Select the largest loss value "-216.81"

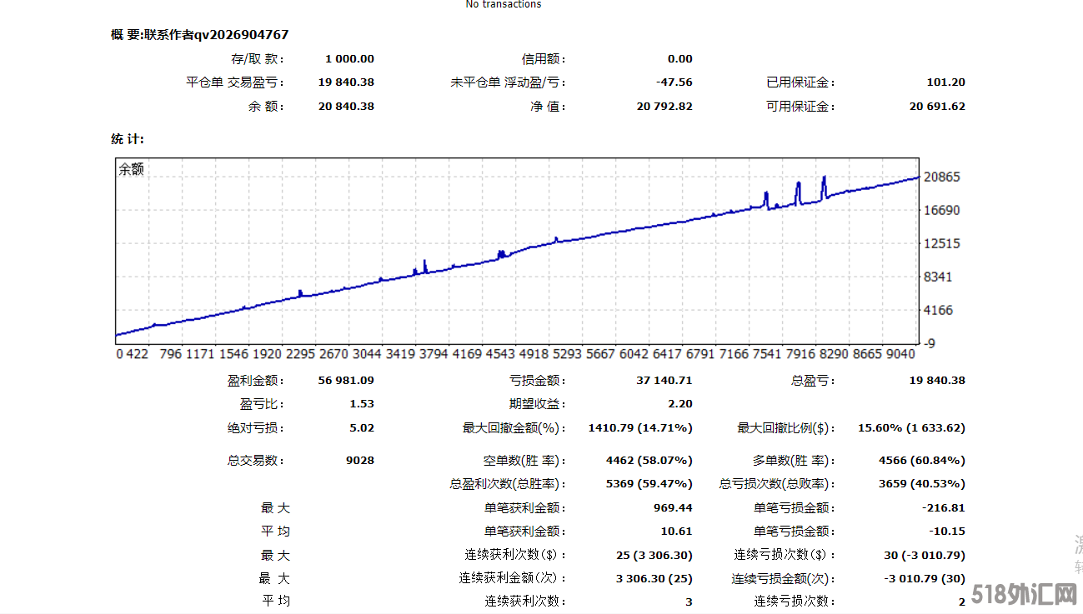pos(944,508)
